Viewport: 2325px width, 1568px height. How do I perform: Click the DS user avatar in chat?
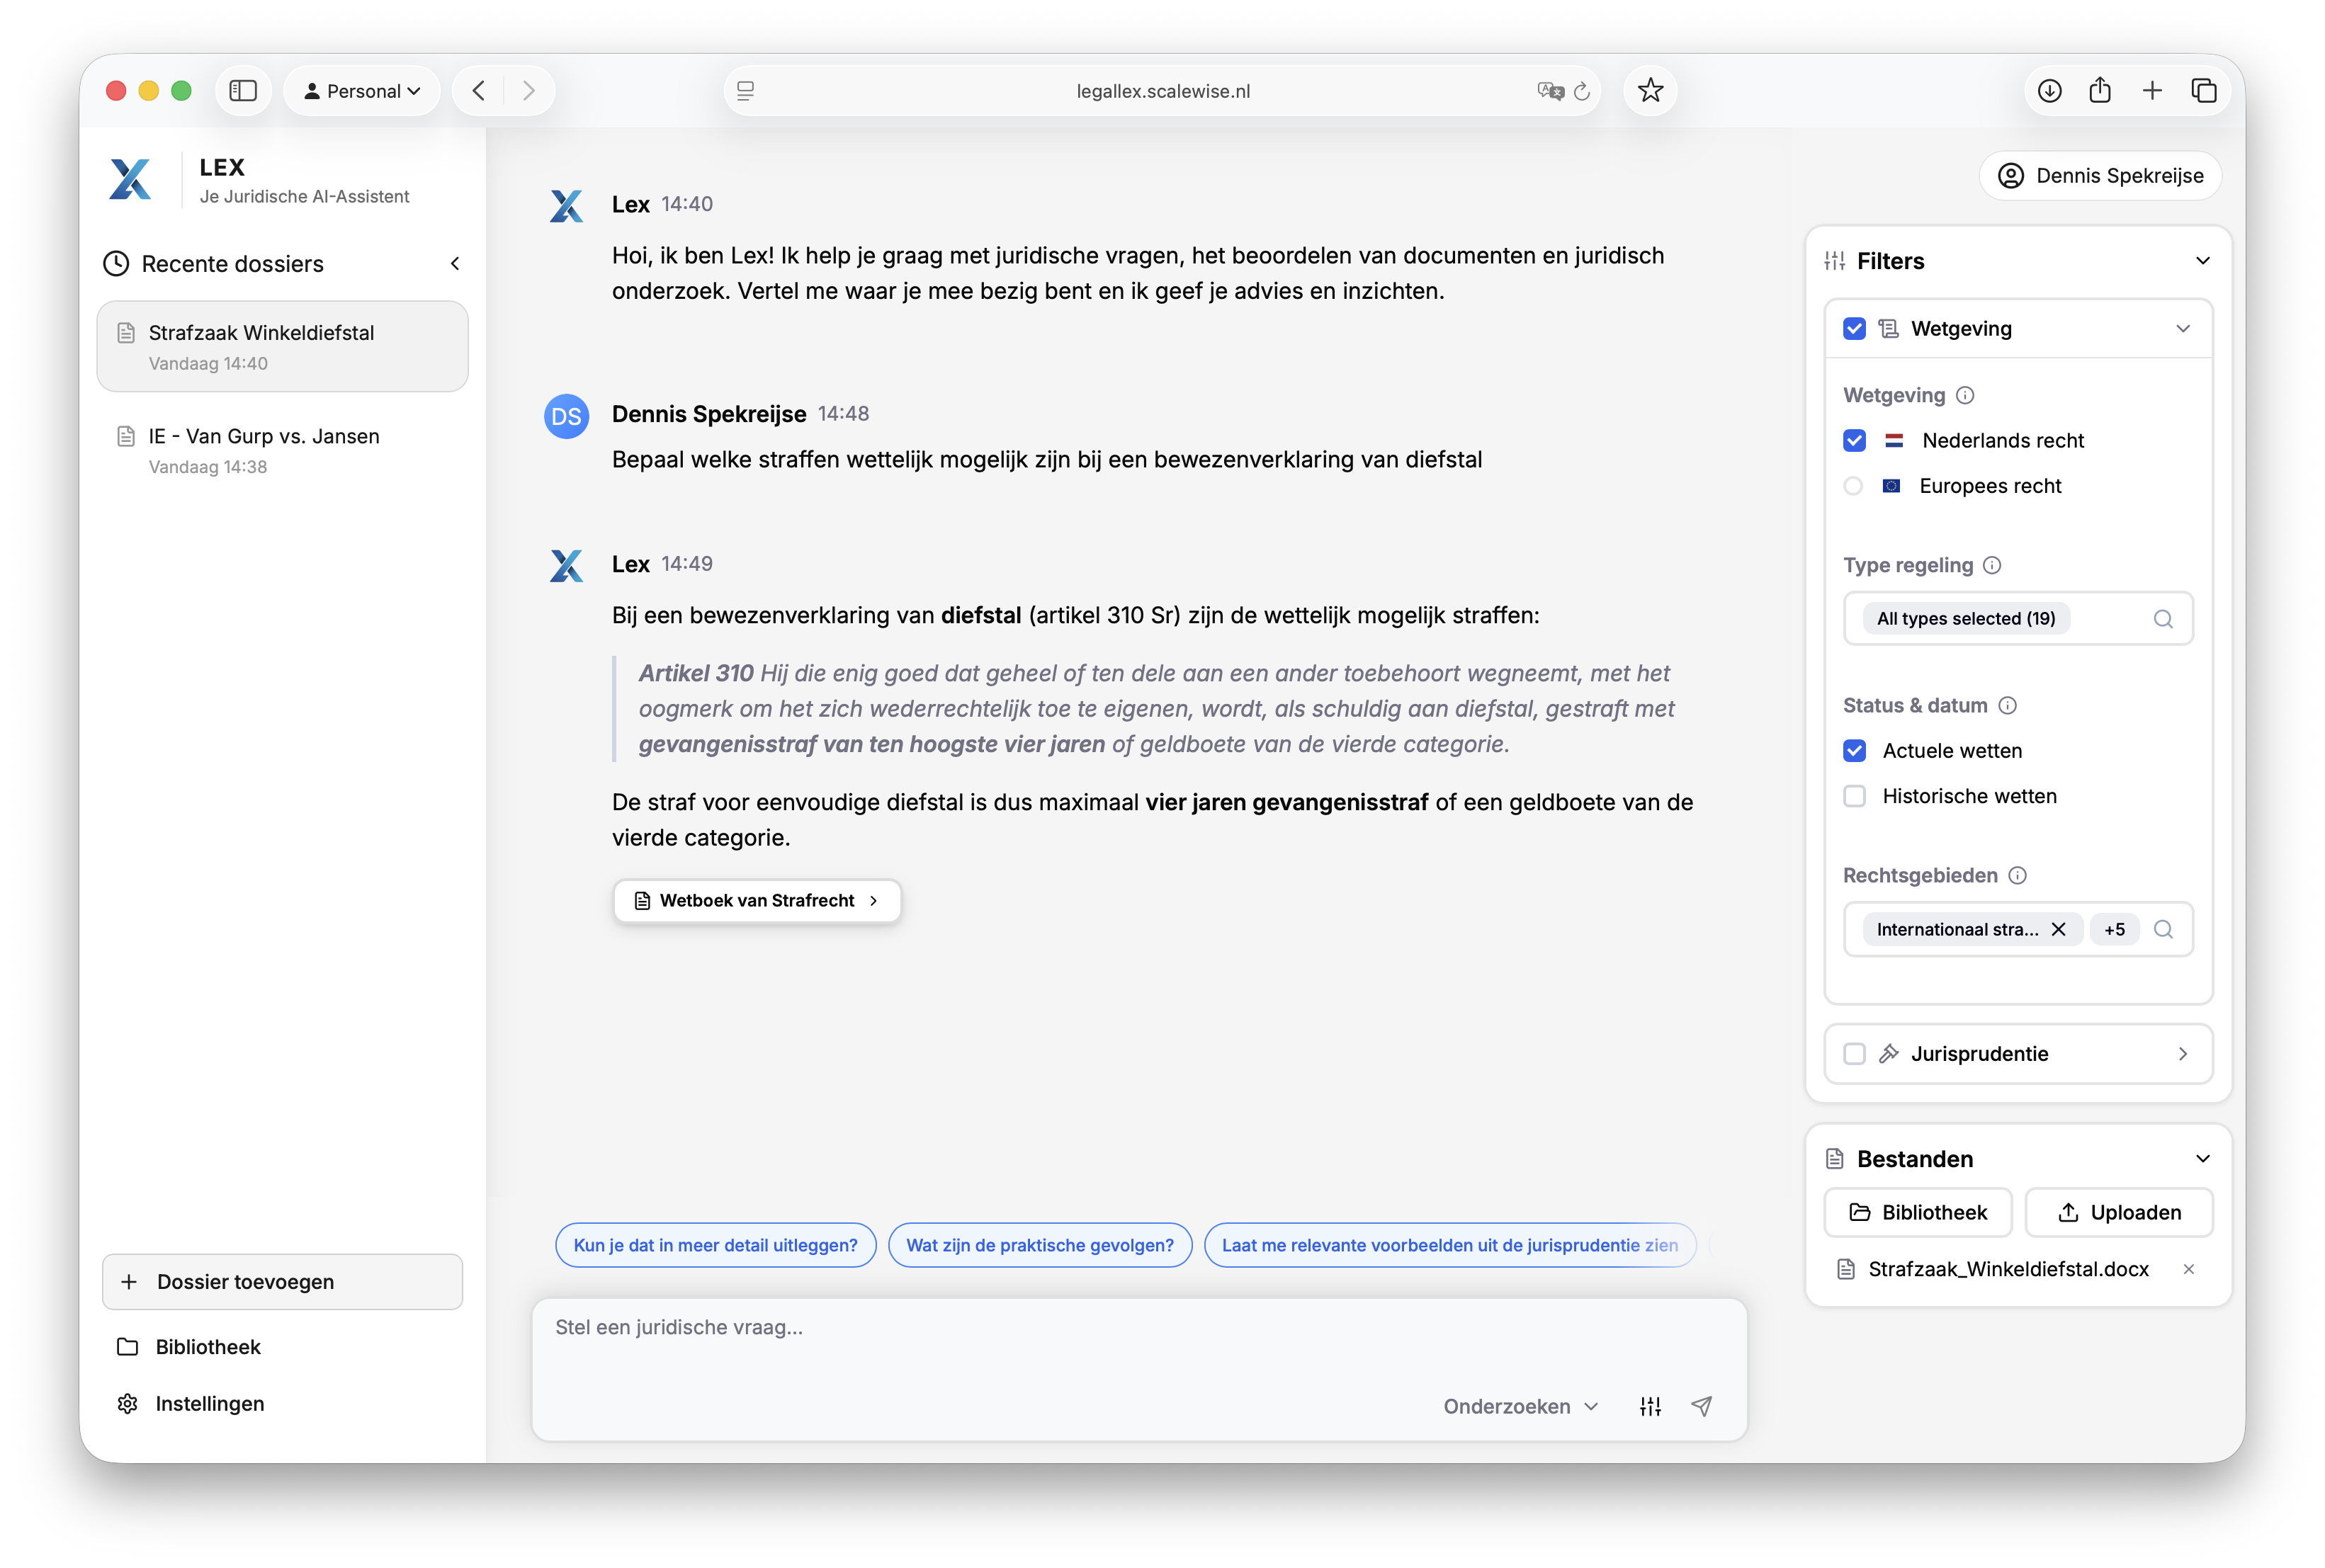566,416
